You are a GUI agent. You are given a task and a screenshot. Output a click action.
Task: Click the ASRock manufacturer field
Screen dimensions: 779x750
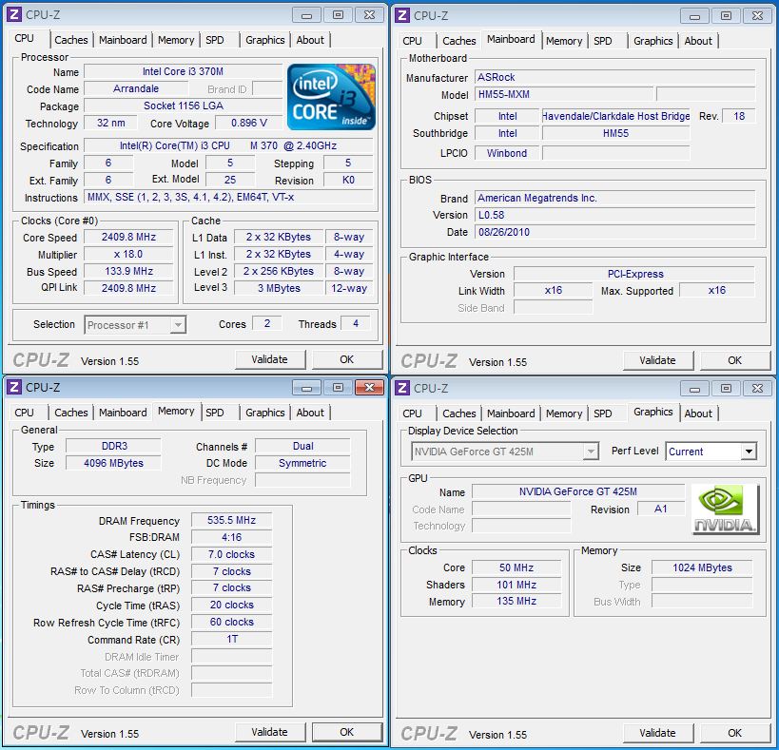point(615,77)
